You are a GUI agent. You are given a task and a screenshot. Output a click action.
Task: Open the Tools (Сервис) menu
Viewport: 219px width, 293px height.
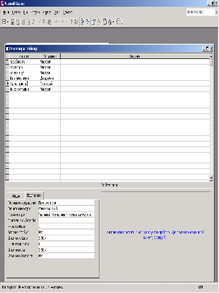pyautogui.click(x=47, y=12)
